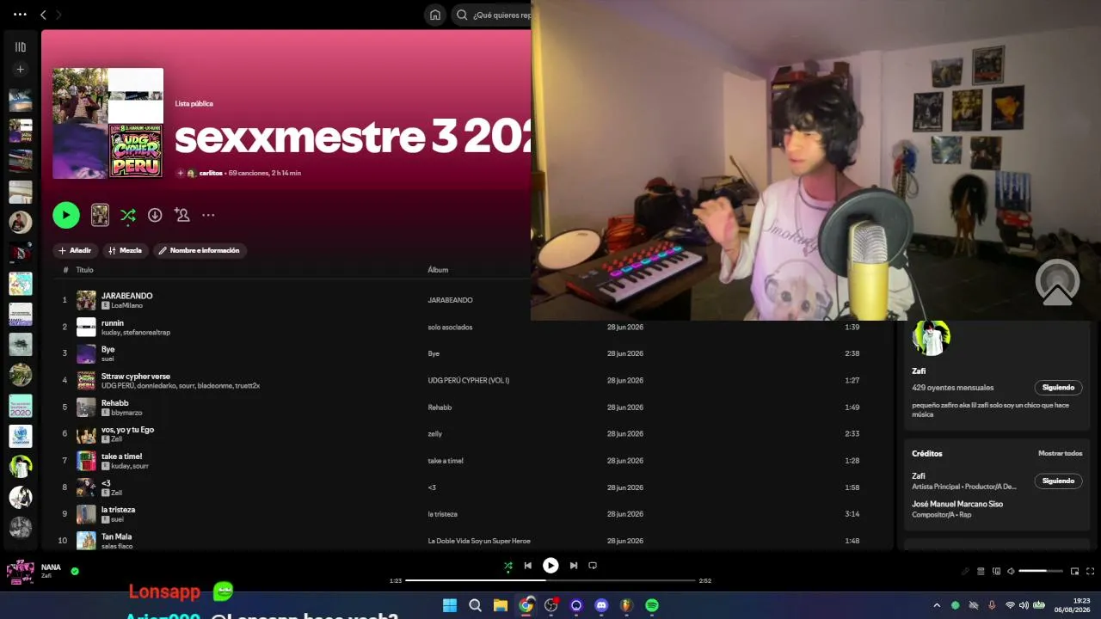Click the player bar play button

click(x=550, y=566)
